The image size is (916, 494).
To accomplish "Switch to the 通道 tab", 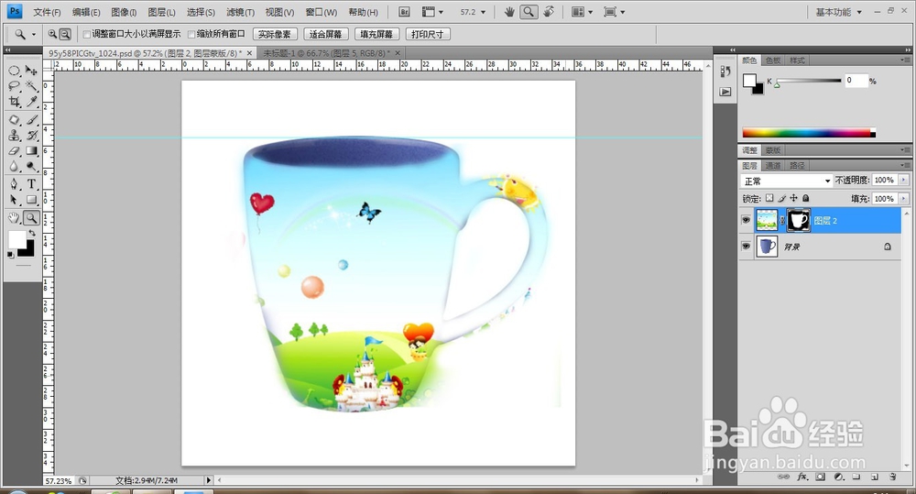I will (773, 166).
